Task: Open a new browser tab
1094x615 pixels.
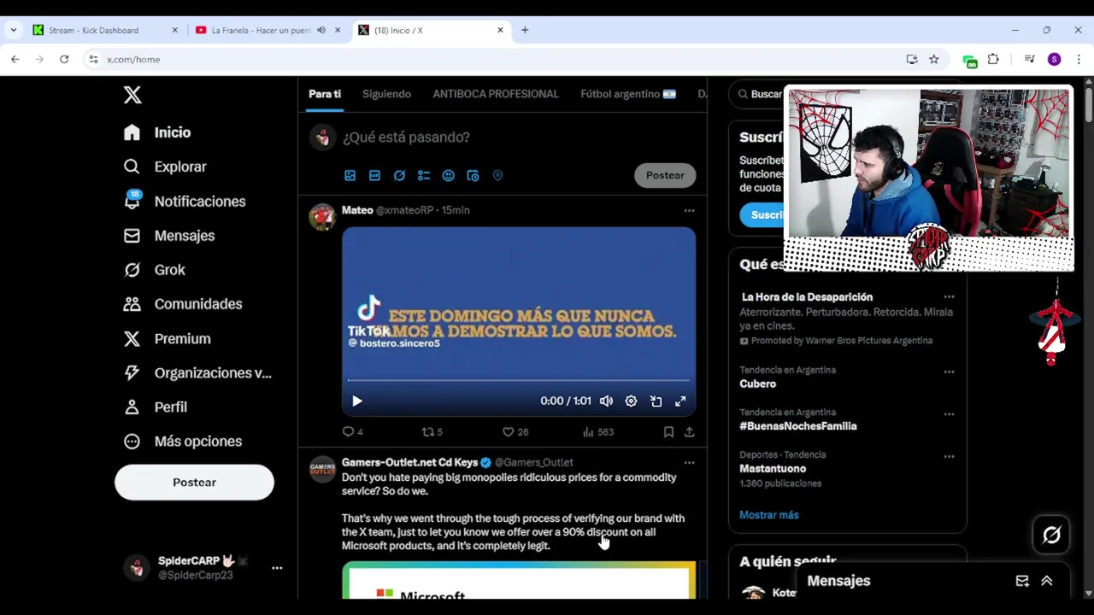Action: (x=525, y=30)
